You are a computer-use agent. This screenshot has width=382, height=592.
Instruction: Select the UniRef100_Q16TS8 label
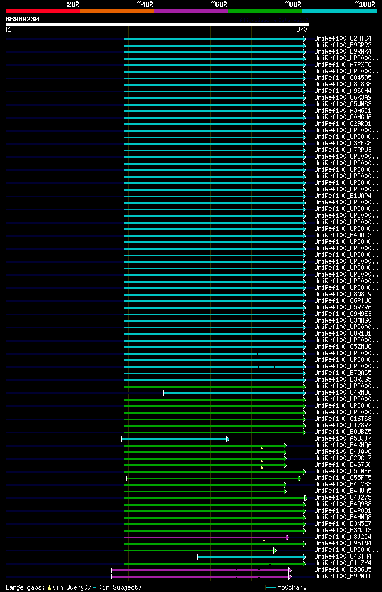pyautogui.click(x=343, y=419)
